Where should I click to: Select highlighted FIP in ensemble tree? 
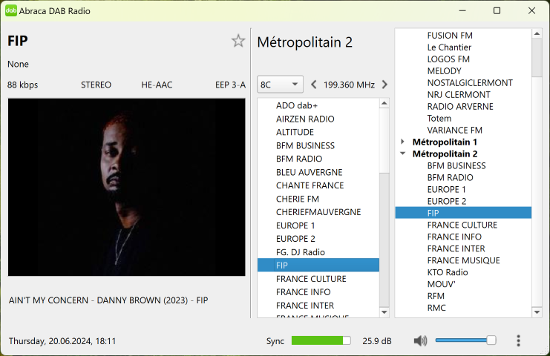point(463,213)
